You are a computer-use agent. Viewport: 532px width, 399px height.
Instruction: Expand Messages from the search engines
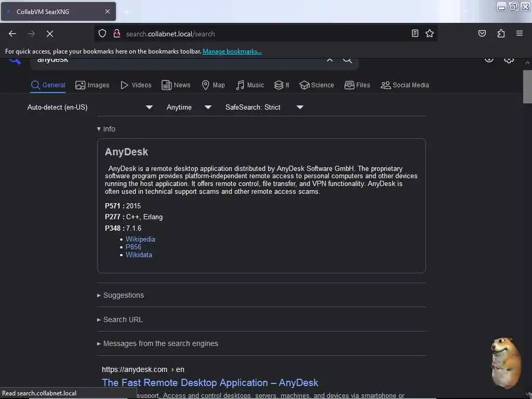(x=157, y=344)
